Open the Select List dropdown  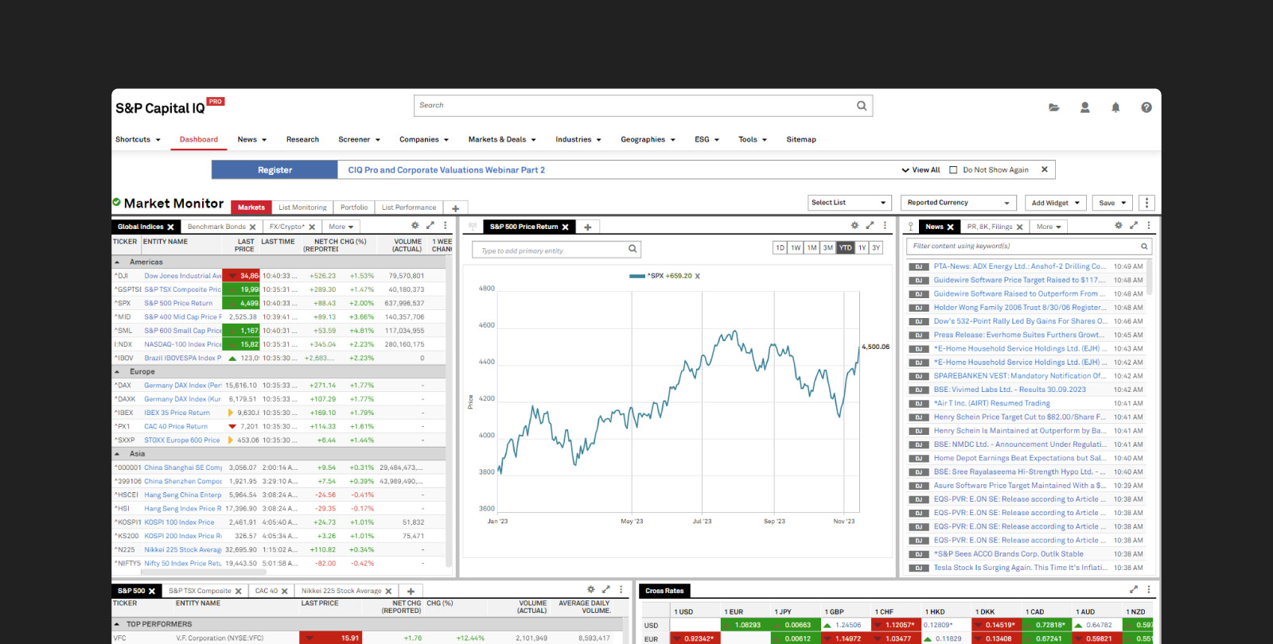[849, 203]
